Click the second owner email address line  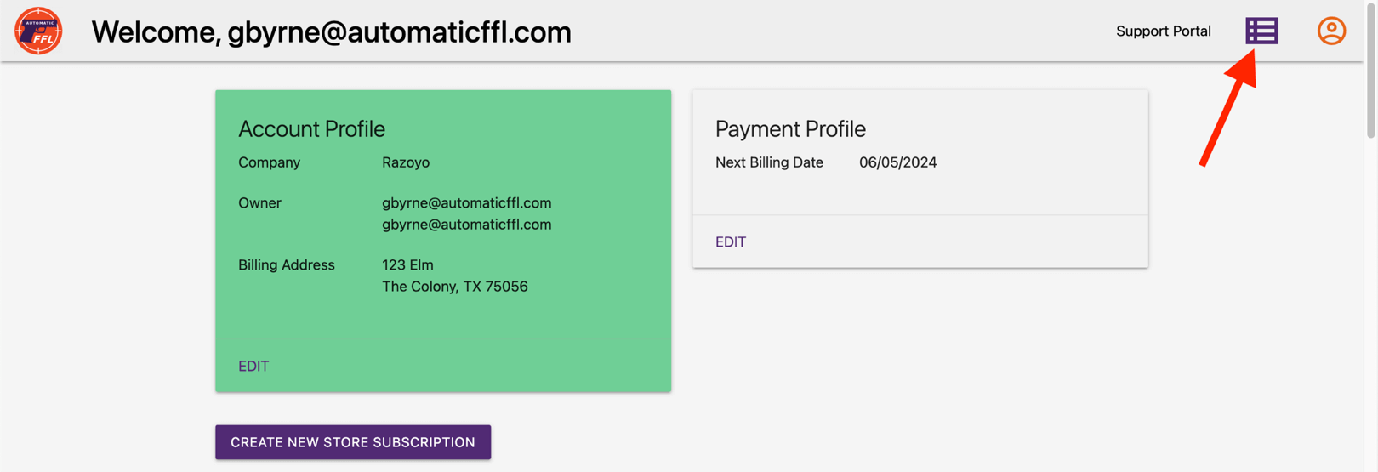coord(466,225)
